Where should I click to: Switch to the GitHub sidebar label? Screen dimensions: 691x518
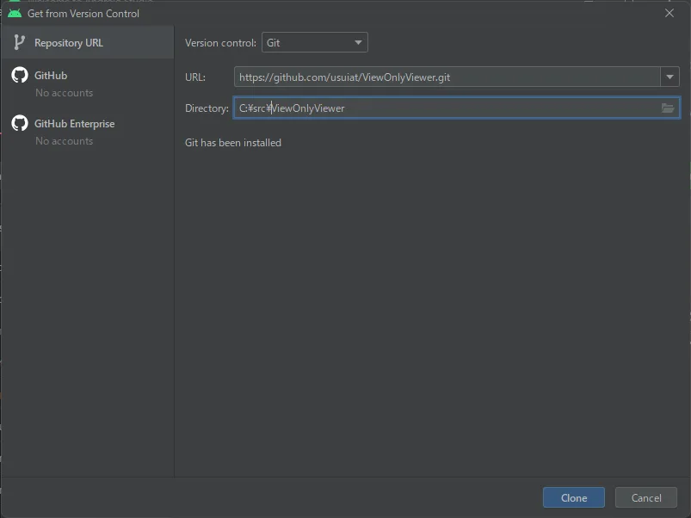coord(51,76)
